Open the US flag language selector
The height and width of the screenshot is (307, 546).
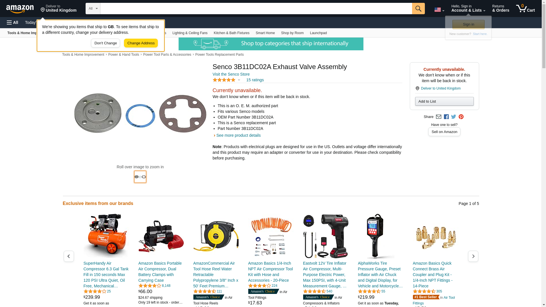(x=439, y=10)
